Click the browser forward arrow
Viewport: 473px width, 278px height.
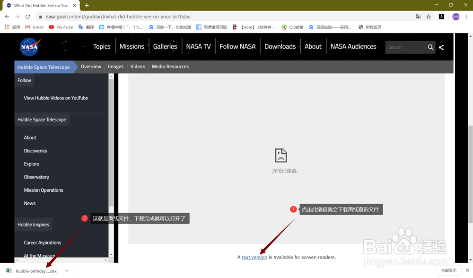point(17,17)
